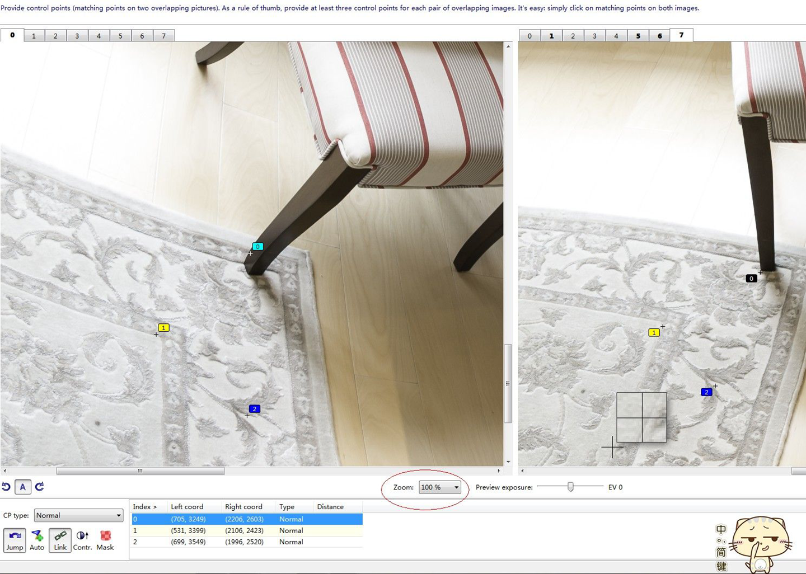Screen dimensions: 806x574
Task: Open the Zoom 100 % dropdown
Action: 440,487
